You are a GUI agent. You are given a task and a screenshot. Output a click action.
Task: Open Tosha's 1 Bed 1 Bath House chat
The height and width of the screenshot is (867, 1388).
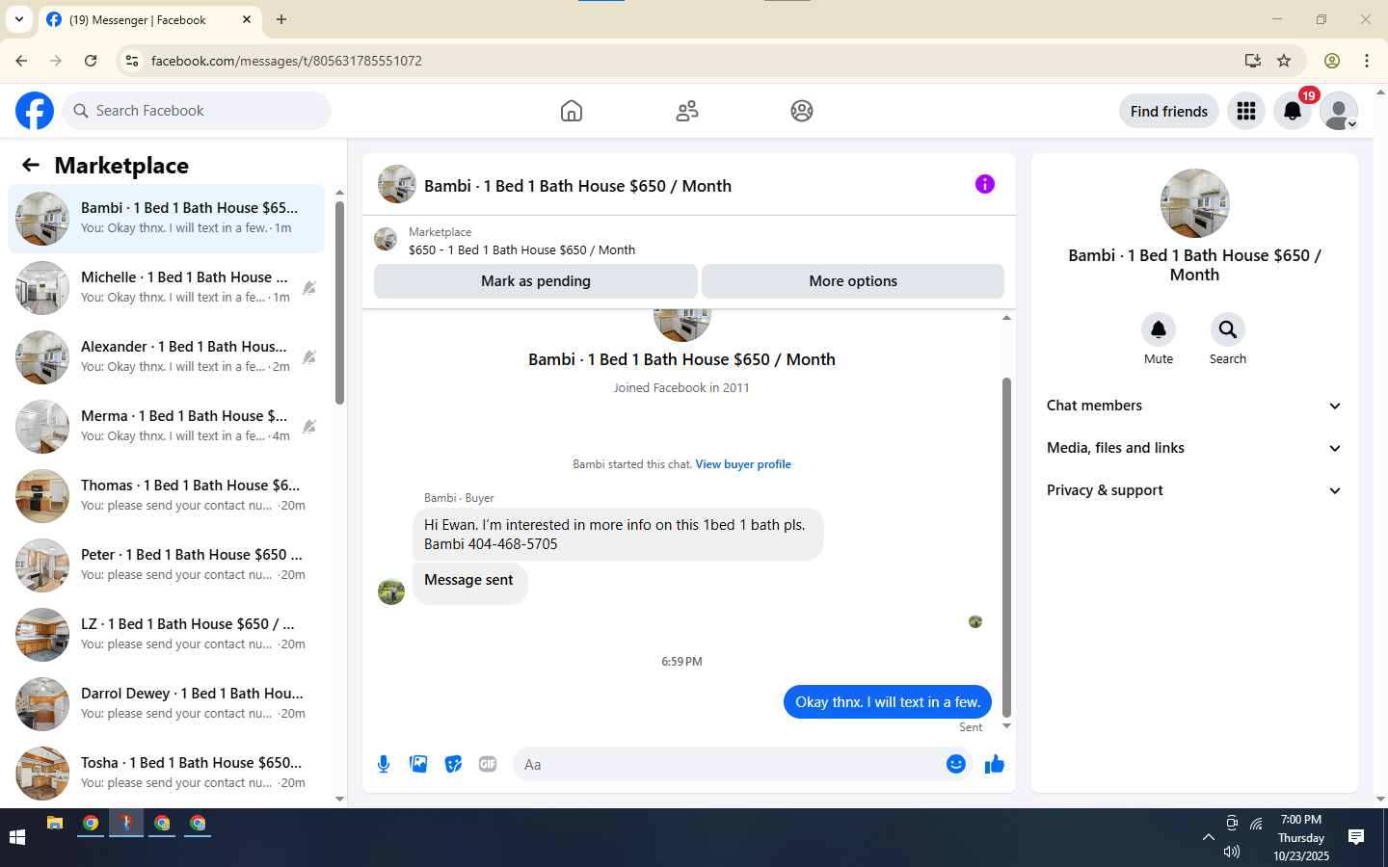(x=166, y=774)
